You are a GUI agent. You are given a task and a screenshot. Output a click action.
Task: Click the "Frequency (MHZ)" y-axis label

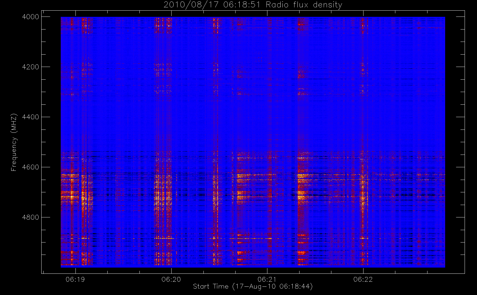click(14, 142)
